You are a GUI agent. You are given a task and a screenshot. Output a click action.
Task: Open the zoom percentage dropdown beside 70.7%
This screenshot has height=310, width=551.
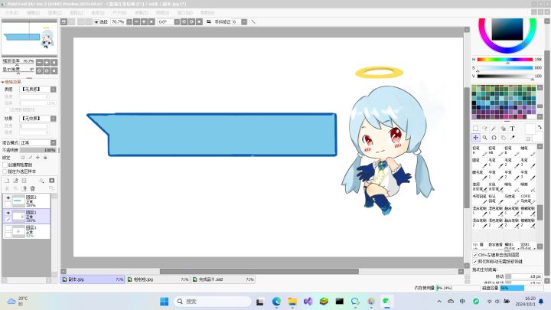click(129, 21)
